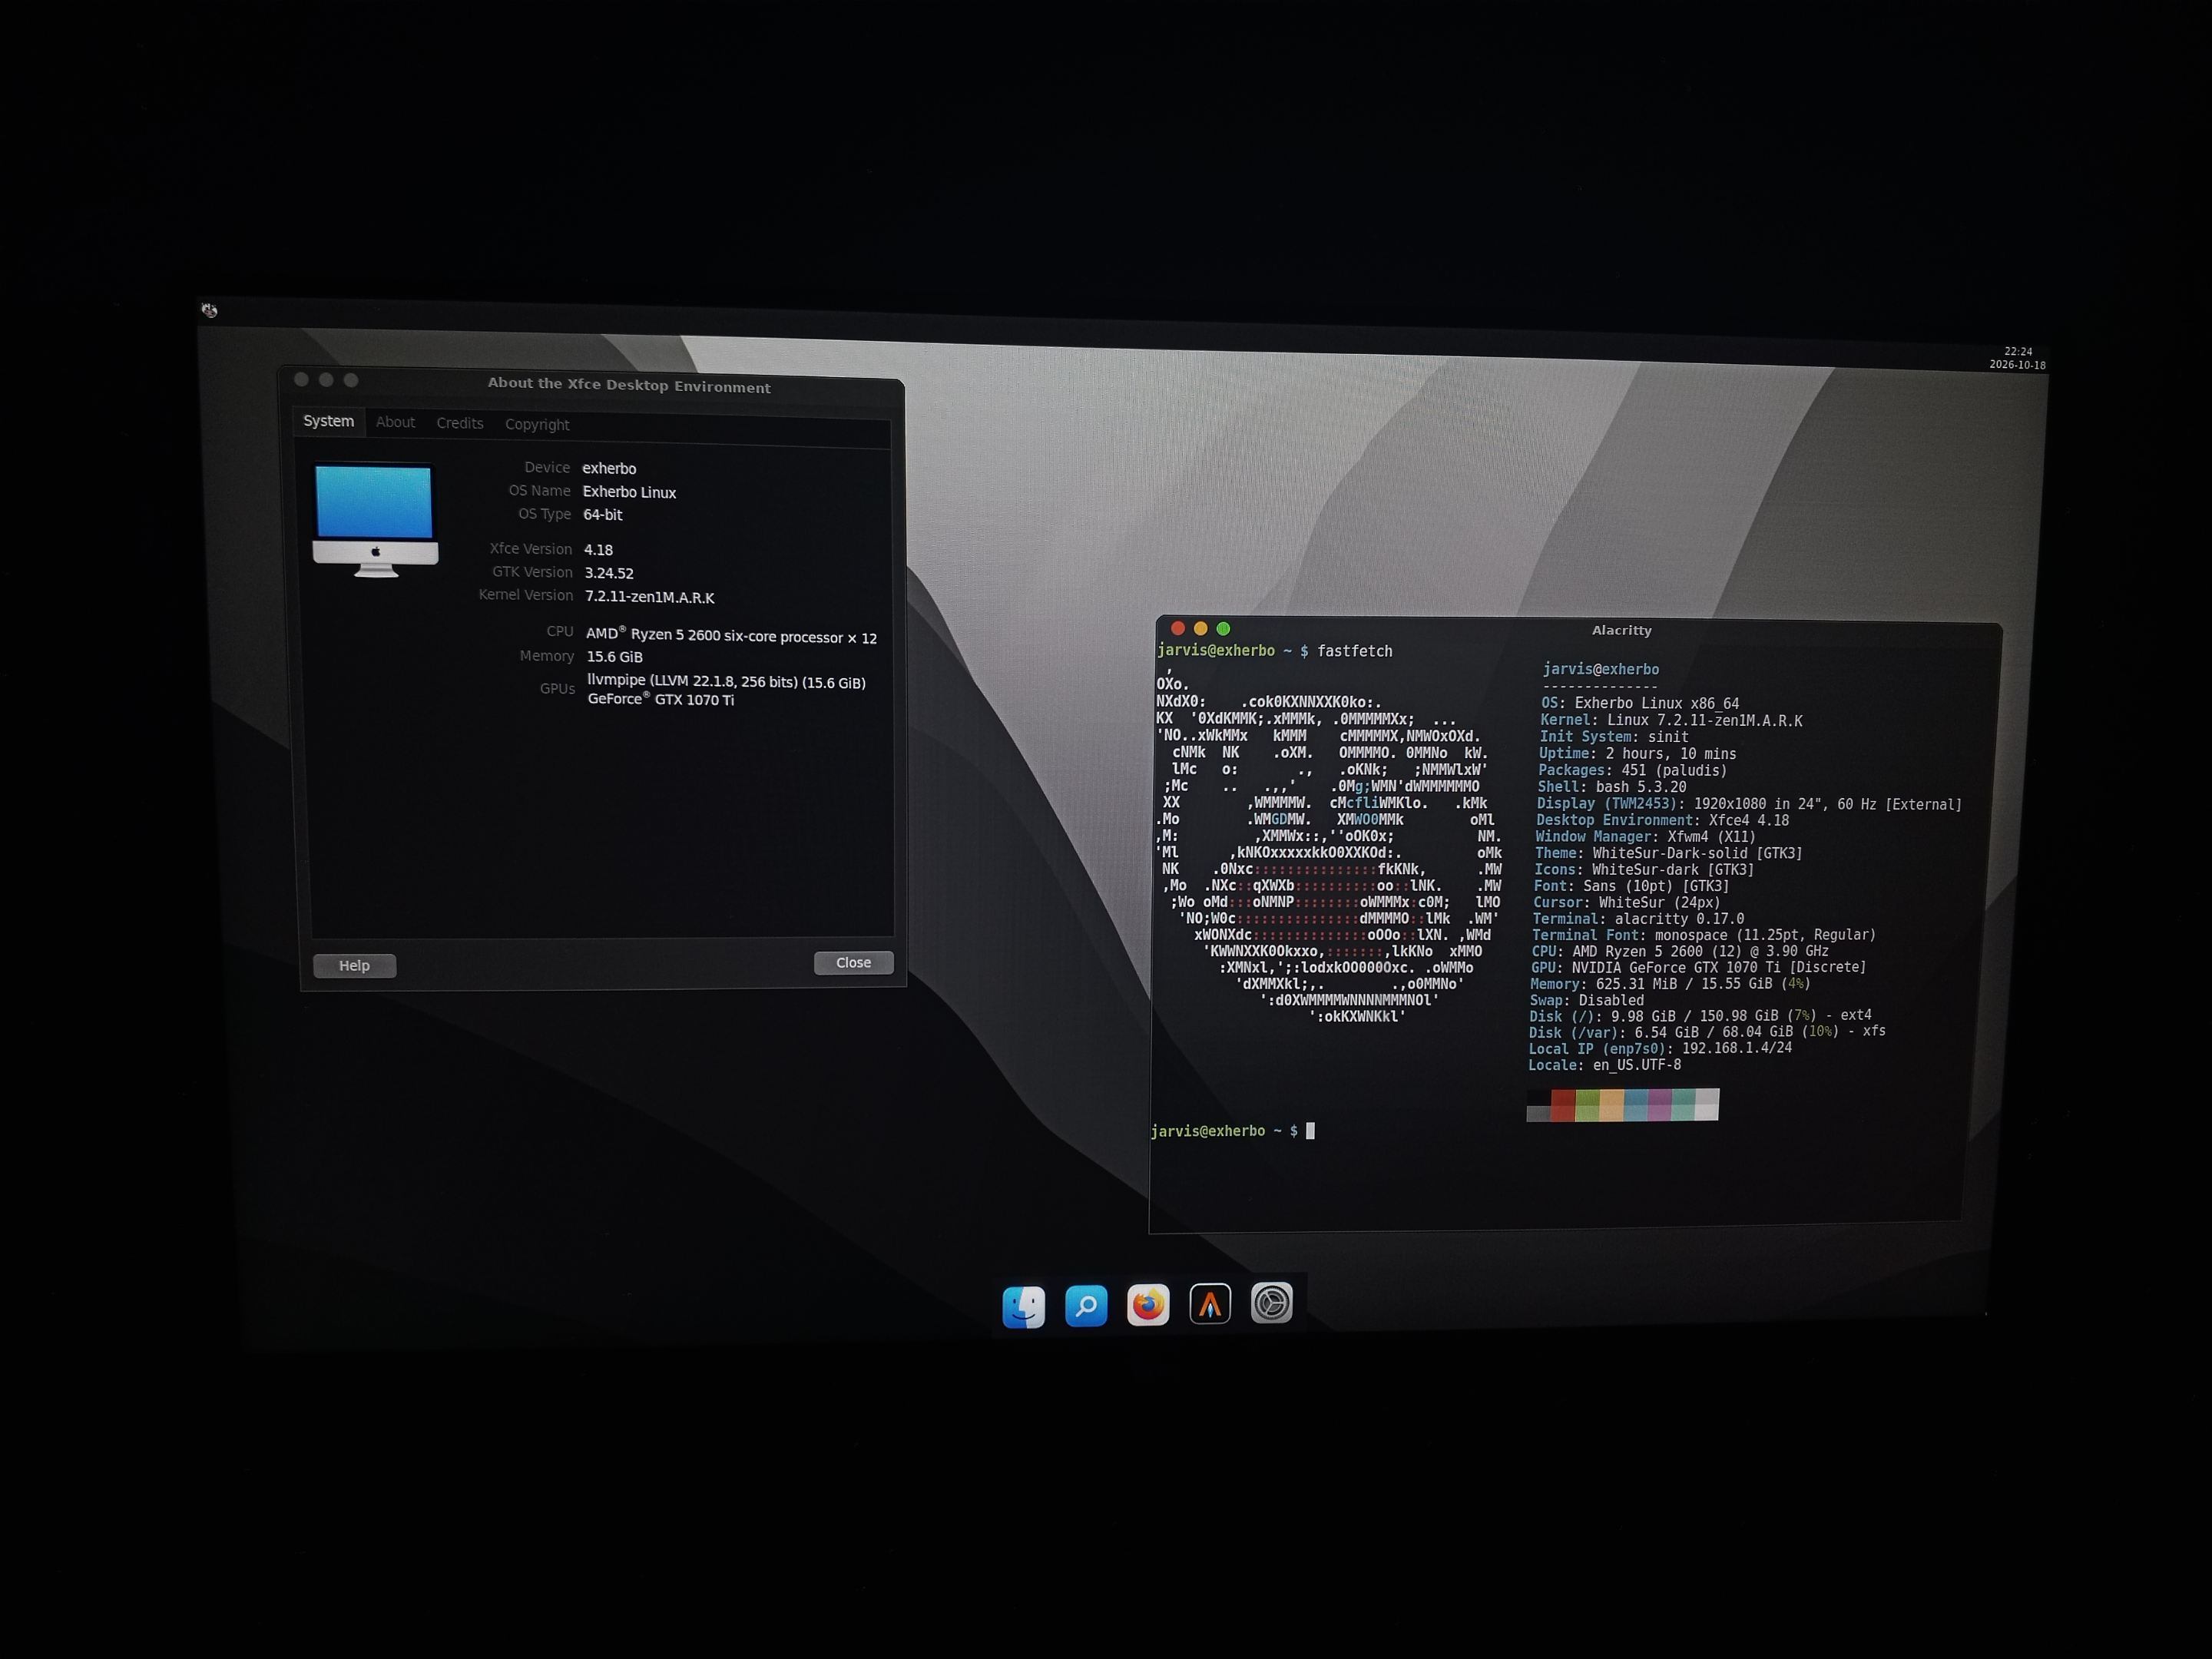Screen dimensions: 2212x1659
Task: Click the top-left panel menu icon
Action: 209,310
